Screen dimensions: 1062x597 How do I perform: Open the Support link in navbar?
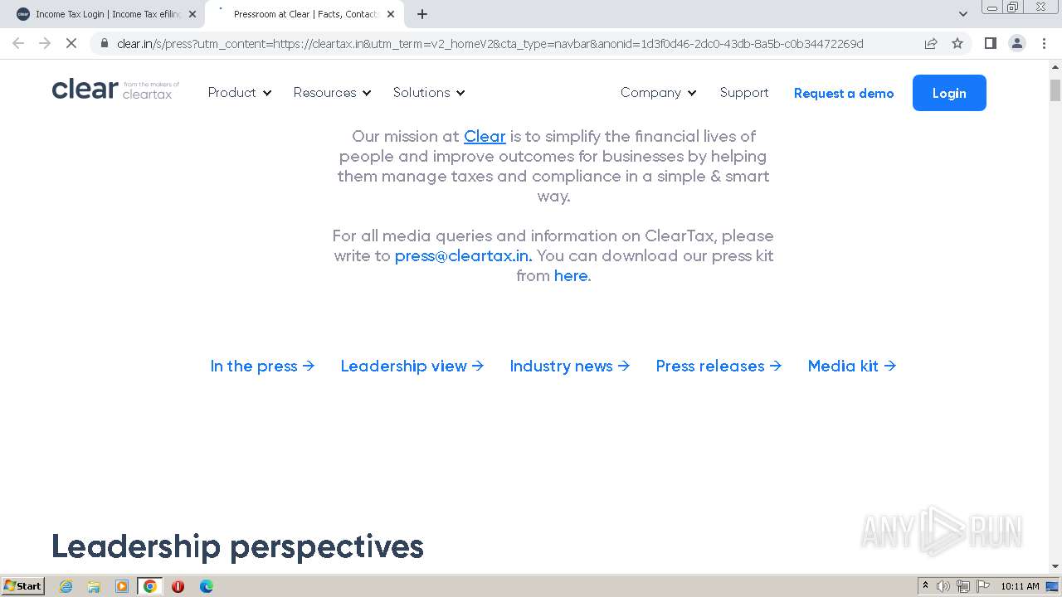click(744, 93)
